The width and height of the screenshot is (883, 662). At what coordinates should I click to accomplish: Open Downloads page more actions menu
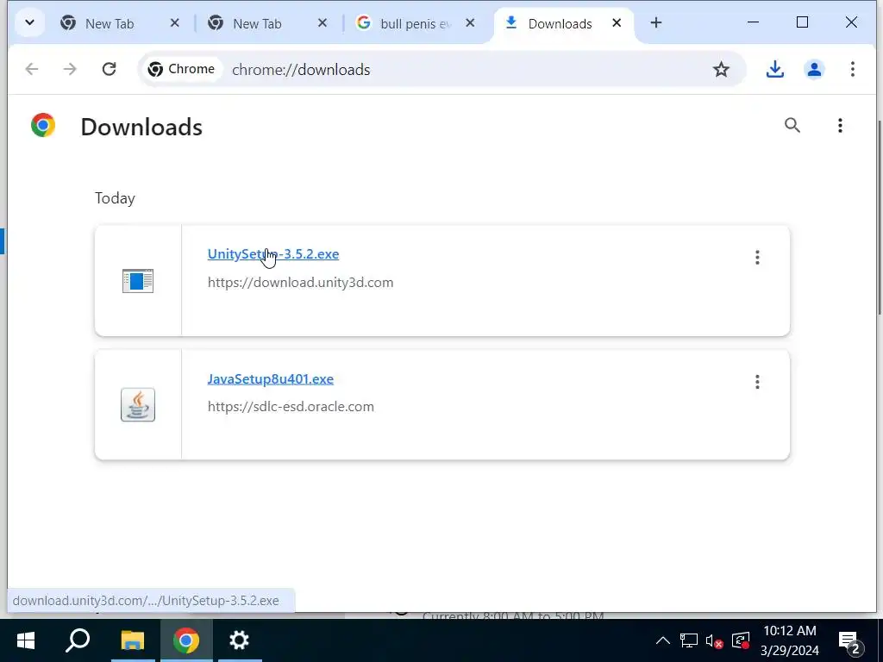pos(840,126)
